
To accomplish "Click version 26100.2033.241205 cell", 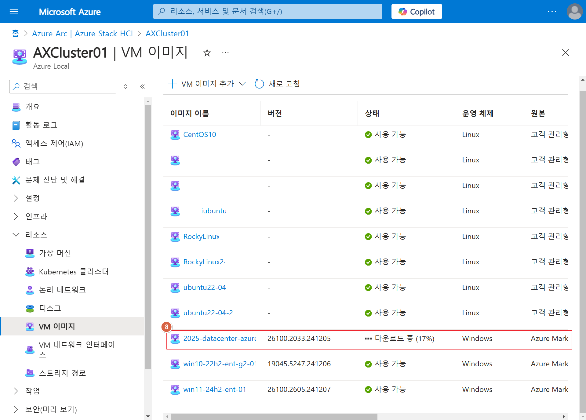I will pos(299,339).
